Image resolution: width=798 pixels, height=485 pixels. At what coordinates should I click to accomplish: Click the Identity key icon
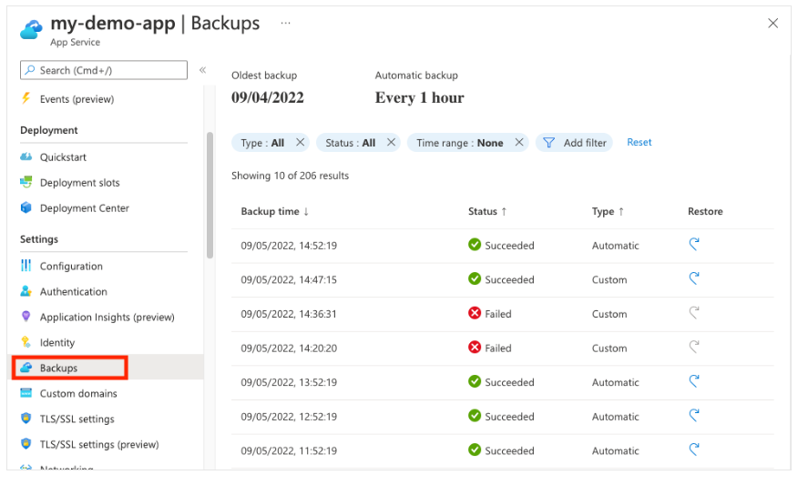click(x=26, y=341)
